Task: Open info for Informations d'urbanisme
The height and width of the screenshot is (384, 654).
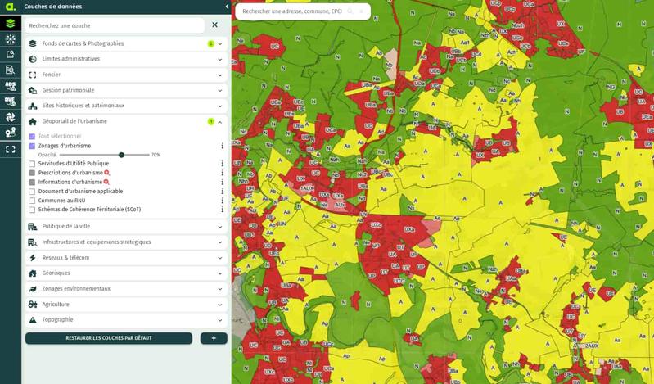Action: 223,182
